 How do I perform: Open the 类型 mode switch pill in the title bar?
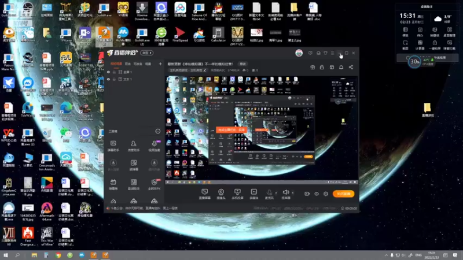pyautogui.click(x=147, y=53)
